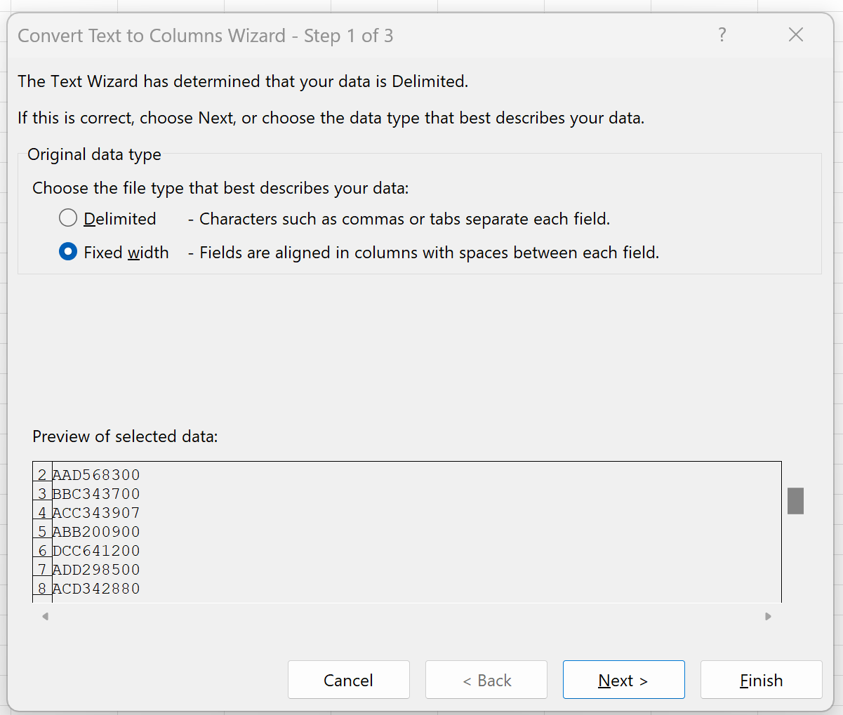Image resolution: width=843 pixels, height=715 pixels.
Task: Click Finish to complete the conversion
Action: pyautogui.click(x=761, y=679)
